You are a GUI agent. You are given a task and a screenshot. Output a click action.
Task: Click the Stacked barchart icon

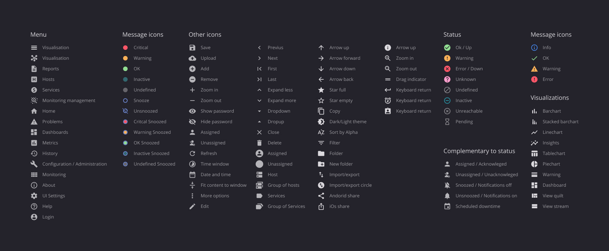(x=534, y=122)
